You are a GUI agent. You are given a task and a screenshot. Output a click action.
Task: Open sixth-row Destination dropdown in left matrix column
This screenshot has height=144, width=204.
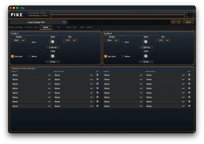(x=74, y=97)
